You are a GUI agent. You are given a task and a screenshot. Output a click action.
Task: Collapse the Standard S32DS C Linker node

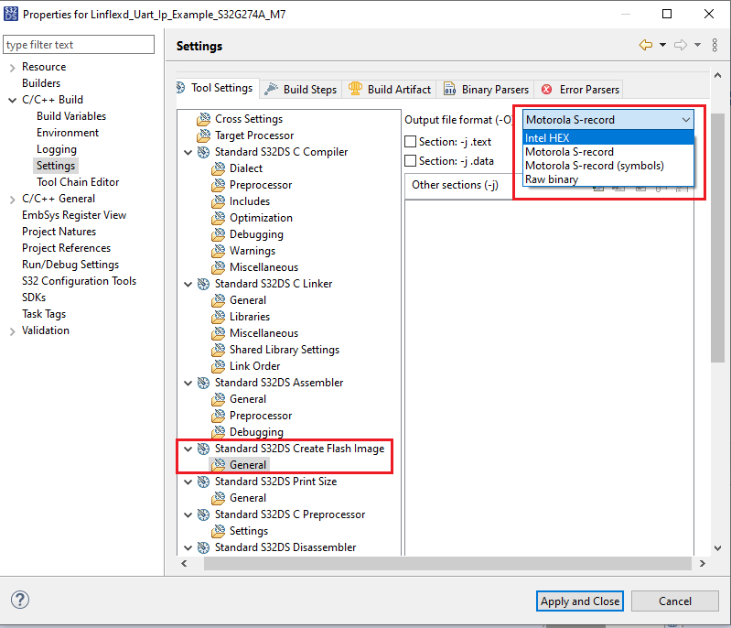tap(188, 284)
